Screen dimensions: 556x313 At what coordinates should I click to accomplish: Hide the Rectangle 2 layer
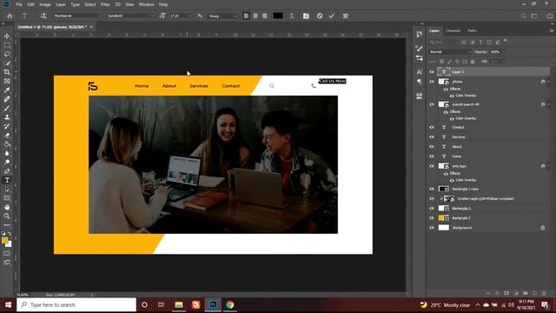432,218
